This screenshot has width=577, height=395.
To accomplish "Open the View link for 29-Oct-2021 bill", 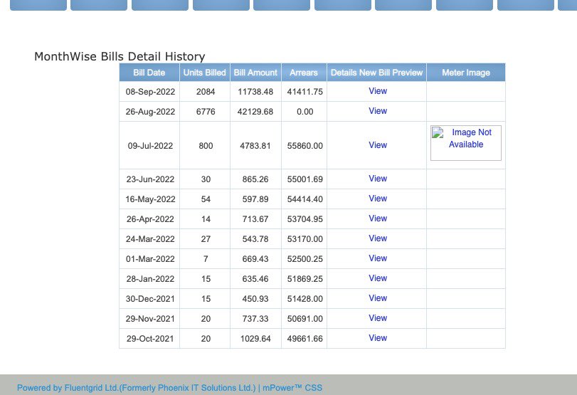I will [x=378, y=337].
